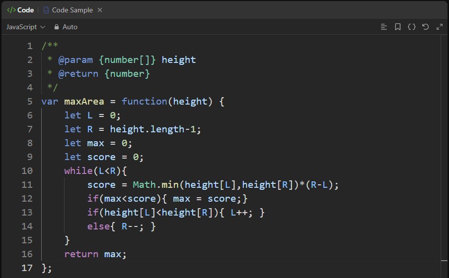Click the reset code undo icon
The image size is (449, 278).
tap(425, 27)
